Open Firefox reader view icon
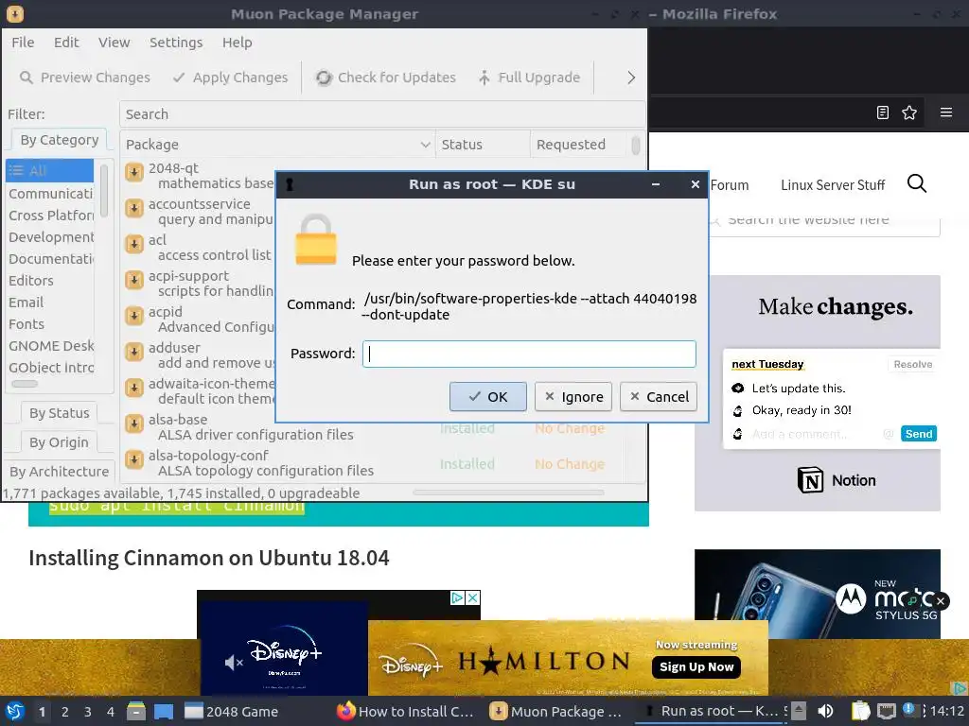The image size is (969, 726). 883,112
